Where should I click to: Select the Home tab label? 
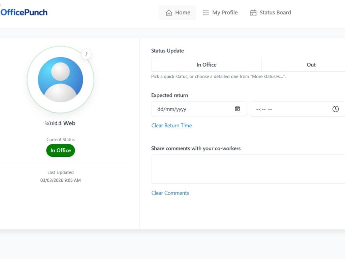[183, 13]
